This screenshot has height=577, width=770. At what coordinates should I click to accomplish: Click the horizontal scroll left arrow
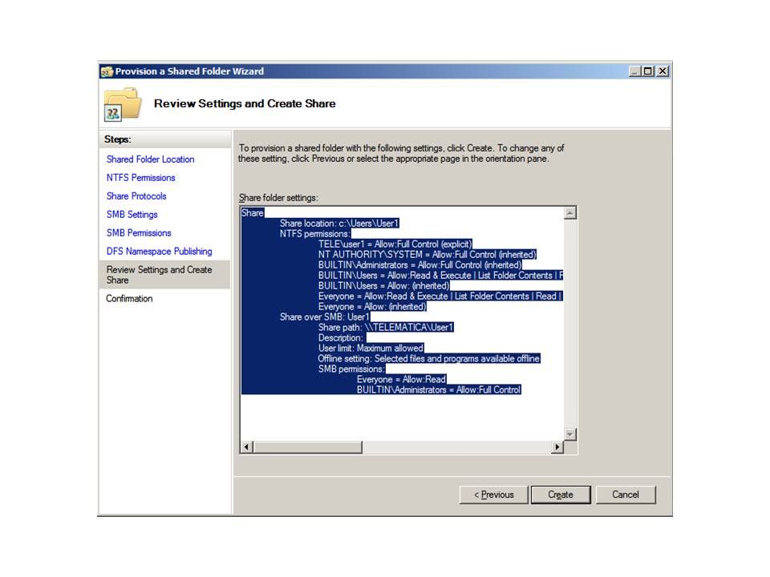click(247, 447)
